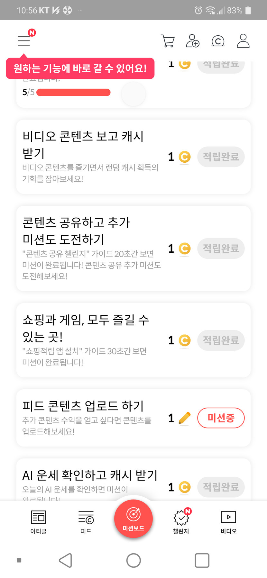Tap the gold coin on video content mission
267x578 pixels.
pyautogui.click(x=185, y=157)
